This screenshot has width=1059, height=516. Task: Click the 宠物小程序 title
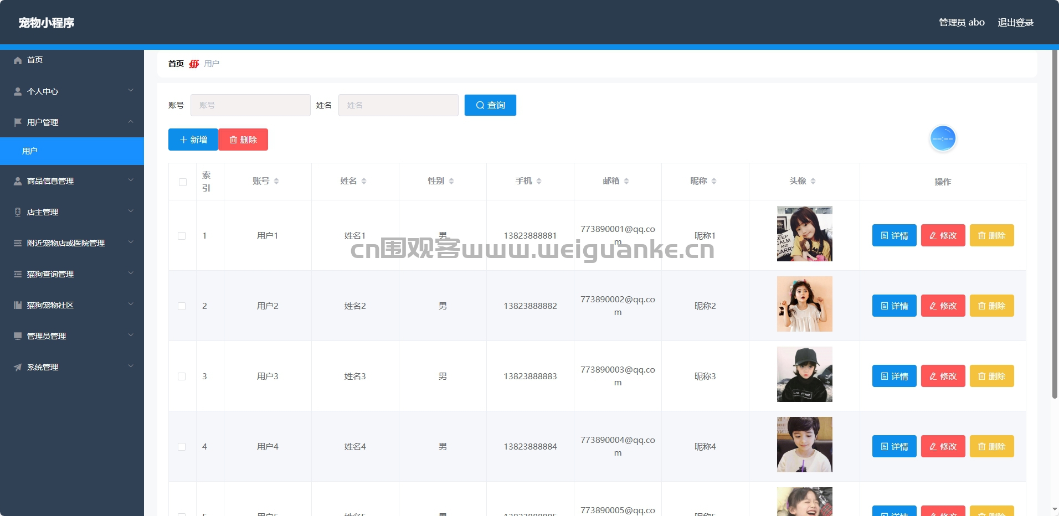[x=47, y=23]
